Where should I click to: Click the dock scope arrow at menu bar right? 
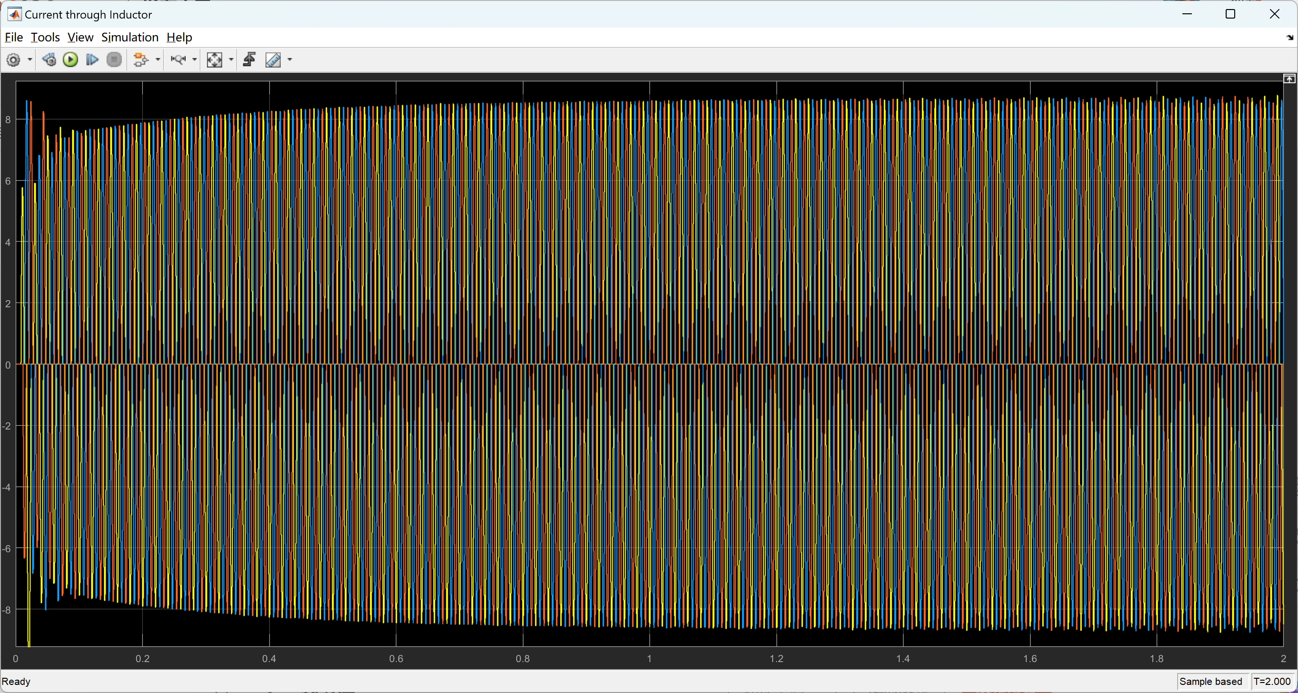coord(1289,38)
